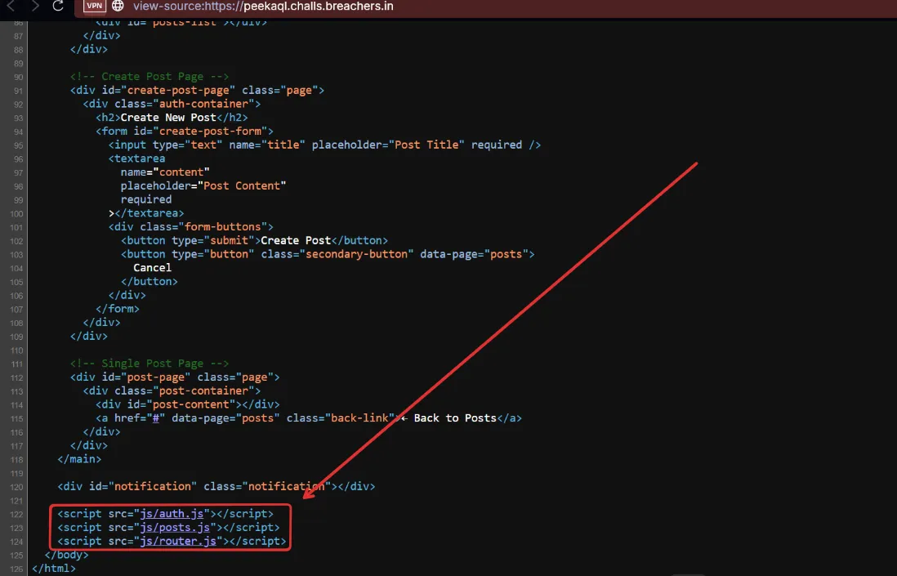Click the "Create Post" button text in source
This screenshot has width=897, height=576.
[296, 240]
